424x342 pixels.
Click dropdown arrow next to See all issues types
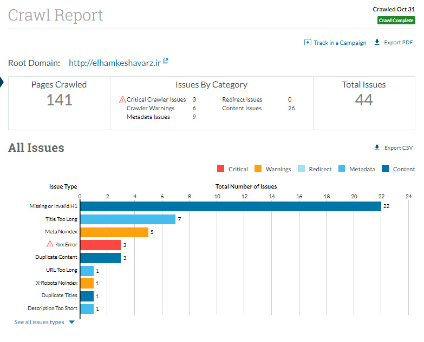(x=71, y=323)
